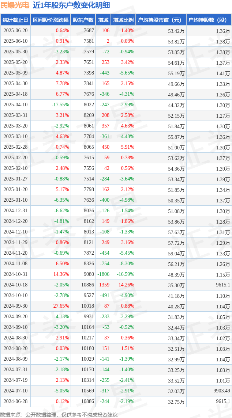Click the 59.04万 average holding value

[176, 253]
